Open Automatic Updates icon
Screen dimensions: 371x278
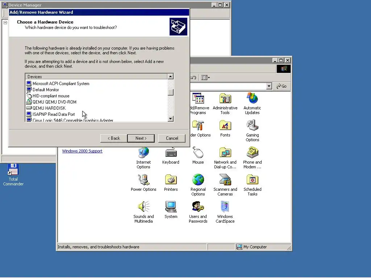coord(252,104)
